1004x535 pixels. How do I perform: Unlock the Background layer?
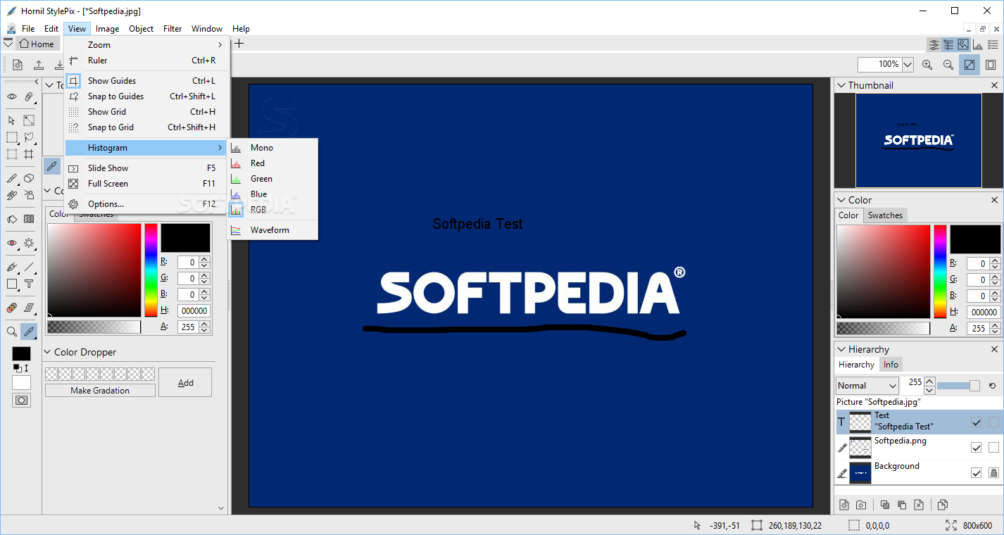[993, 473]
